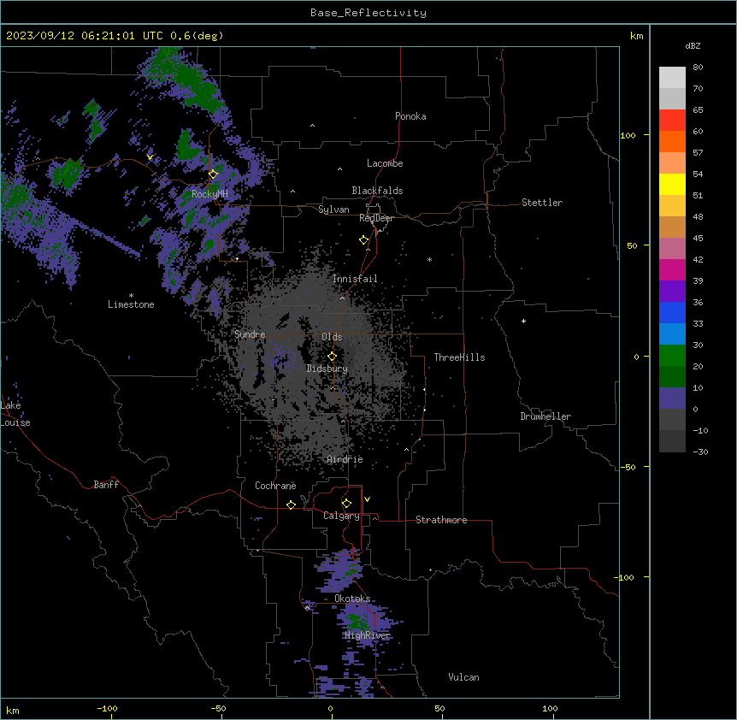Click the RockyMH label on the map
This screenshot has width=737, height=720.
(209, 193)
